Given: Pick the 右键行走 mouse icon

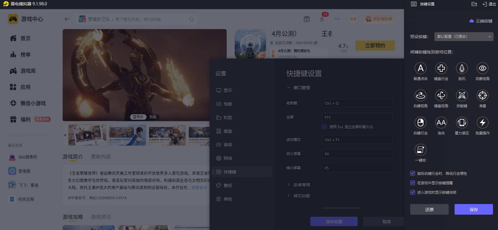Looking at the screenshot, I should tap(421, 123).
